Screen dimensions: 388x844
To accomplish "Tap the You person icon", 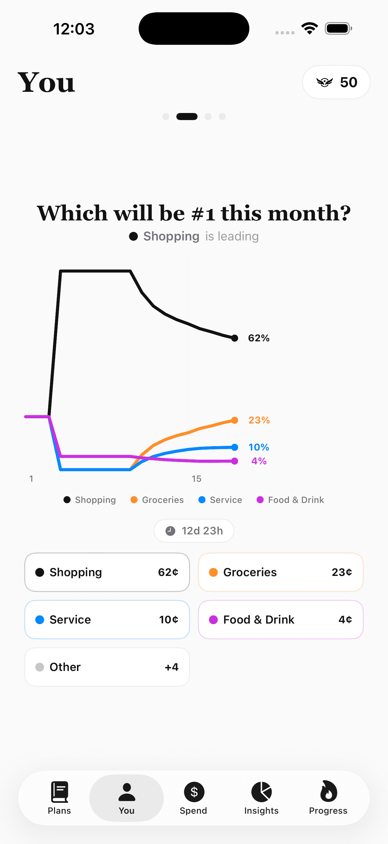I will point(127,792).
